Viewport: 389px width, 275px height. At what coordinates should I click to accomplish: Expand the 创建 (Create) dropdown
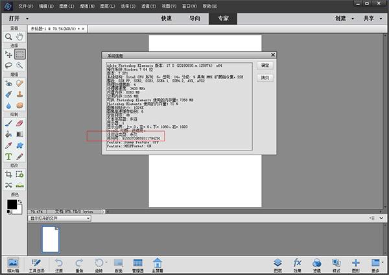(353, 19)
